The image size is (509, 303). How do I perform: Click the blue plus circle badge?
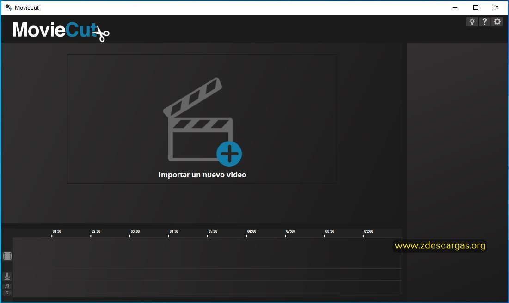coord(229,154)
